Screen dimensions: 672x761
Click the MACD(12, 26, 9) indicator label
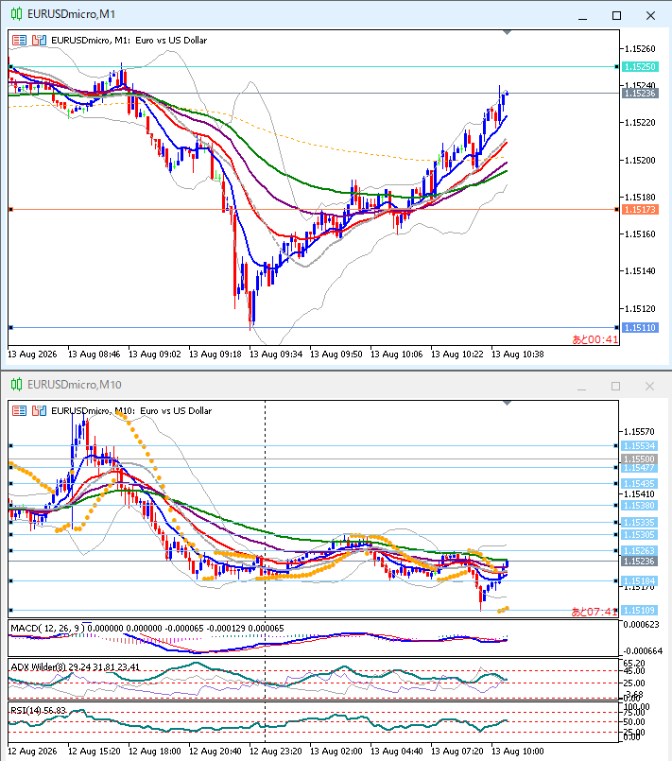[47, 628]
